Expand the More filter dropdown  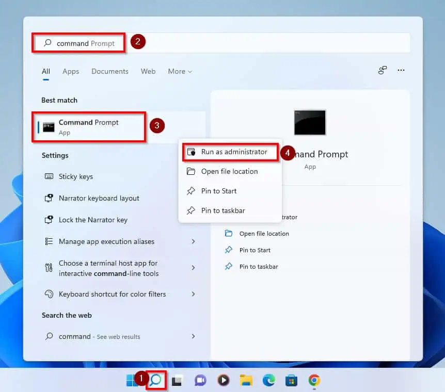click(180, 72)
